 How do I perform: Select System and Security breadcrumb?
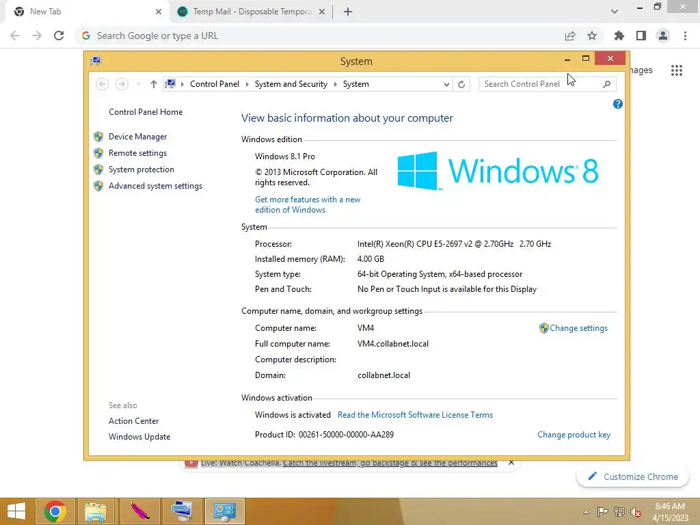[291, 84]
